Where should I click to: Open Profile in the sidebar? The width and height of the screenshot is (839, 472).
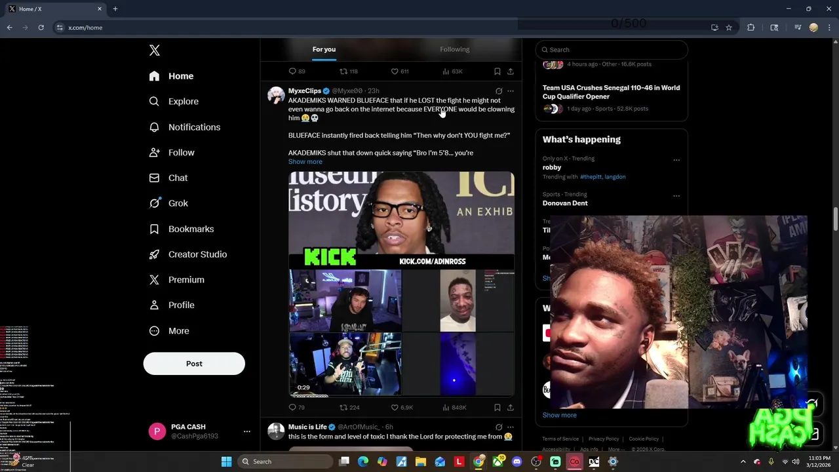tap(172, 305)
